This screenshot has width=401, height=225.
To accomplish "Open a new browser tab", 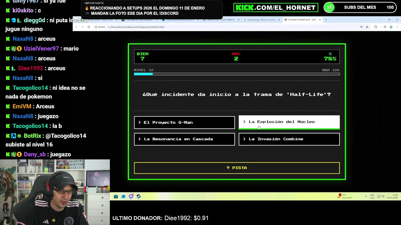I will coord(326,20).
